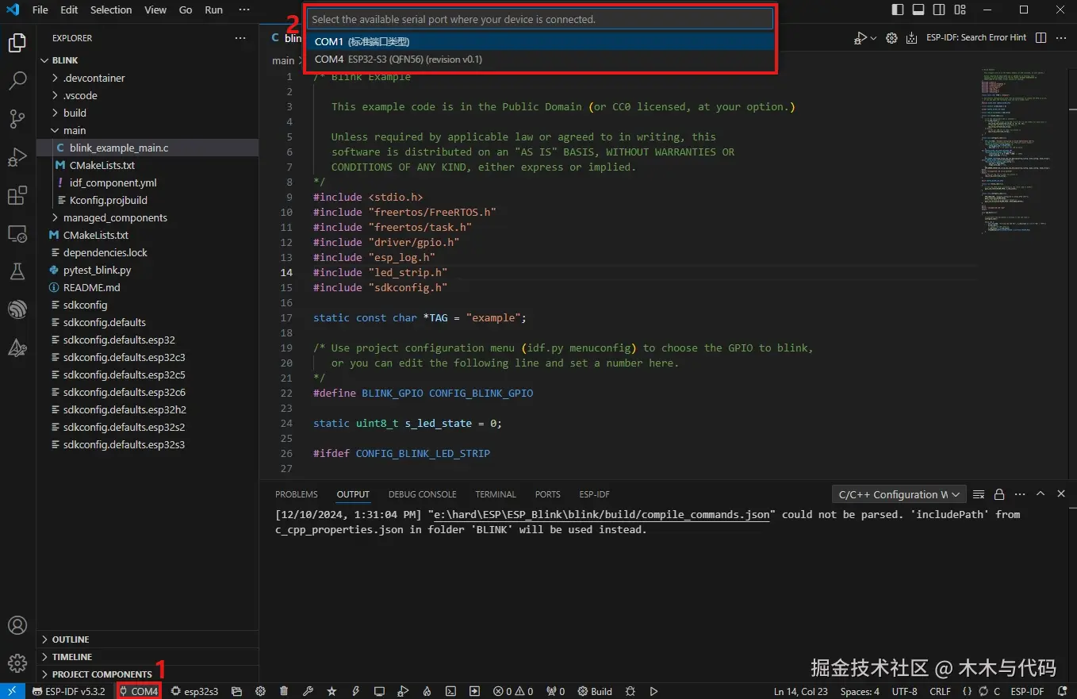Switch to the TERMINAL tab
The height and width of the screenshot is (699, 1077).
coord(496,494)
